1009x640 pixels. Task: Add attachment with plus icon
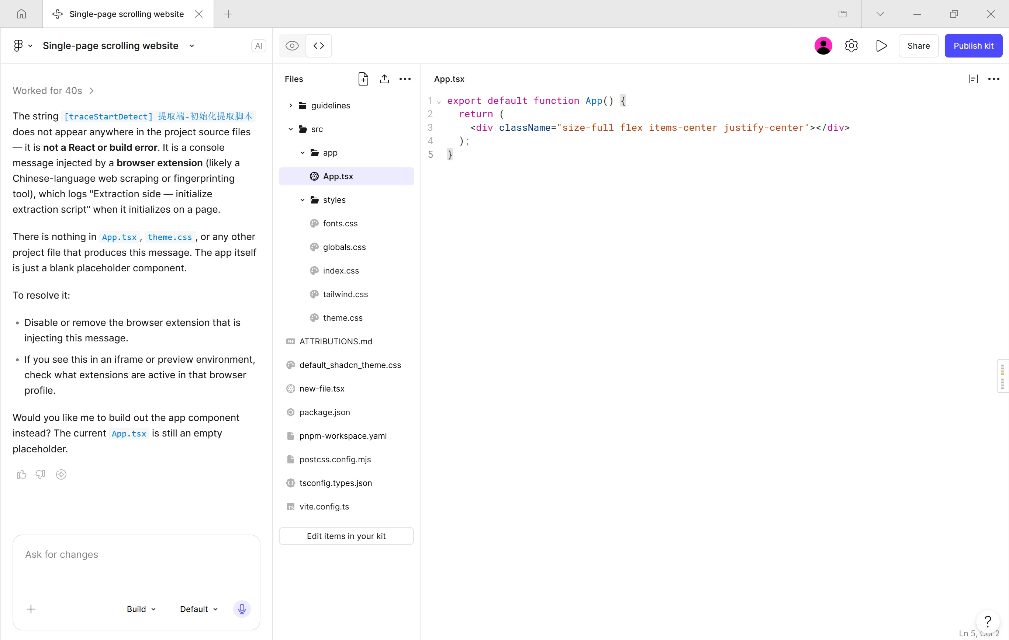(31, 609)
